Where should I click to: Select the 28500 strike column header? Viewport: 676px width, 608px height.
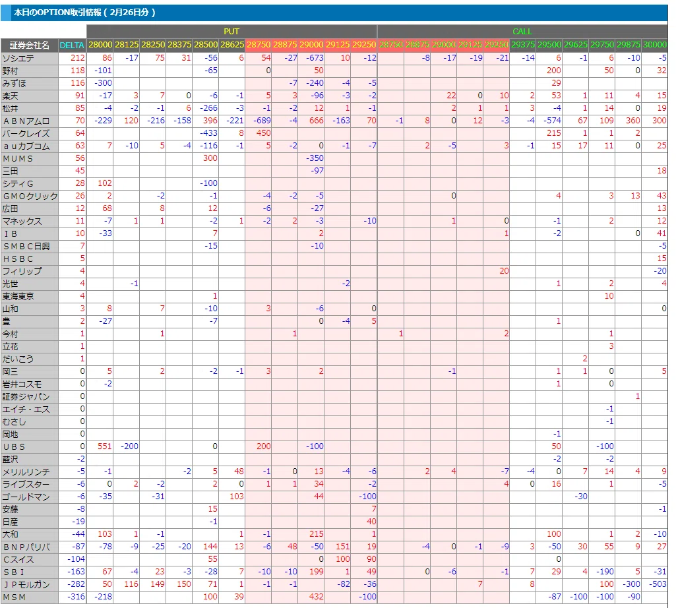(206, 45)
